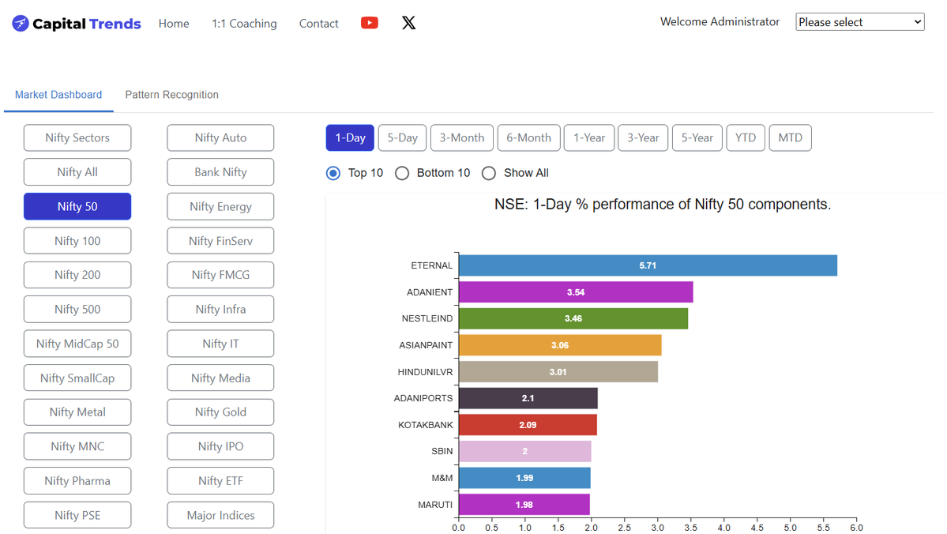The width and height of the screenshot is (947, 534).
Task: Click the ASIANPAINT 3.06 bar
Action: pyautogui.click(x=561, y=345)
